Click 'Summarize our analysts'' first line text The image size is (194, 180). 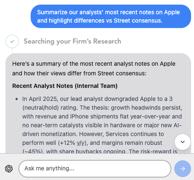[x=108, y=12]
